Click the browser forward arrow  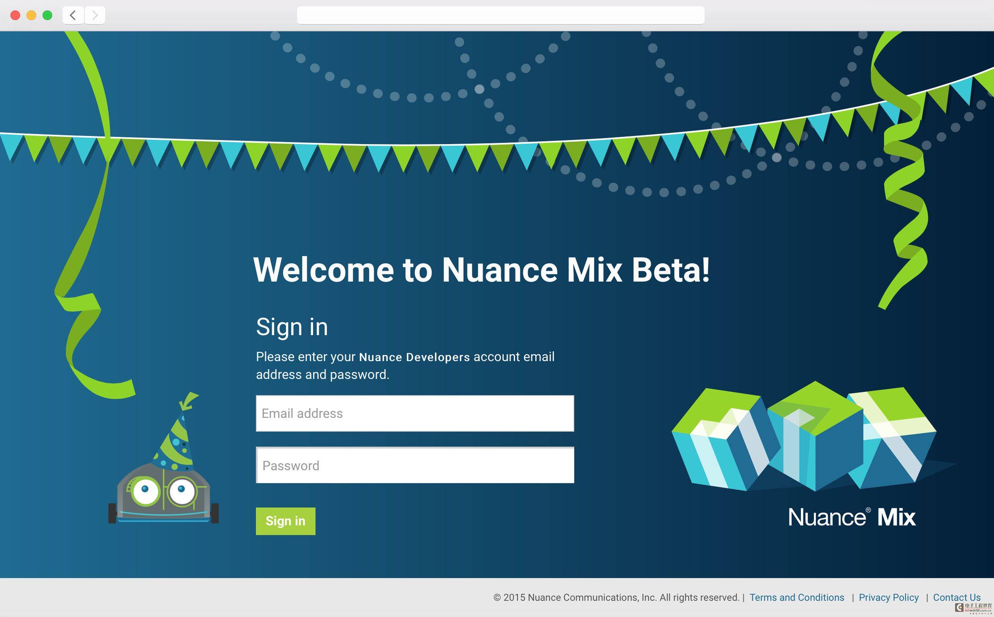[x=95, y=16]
